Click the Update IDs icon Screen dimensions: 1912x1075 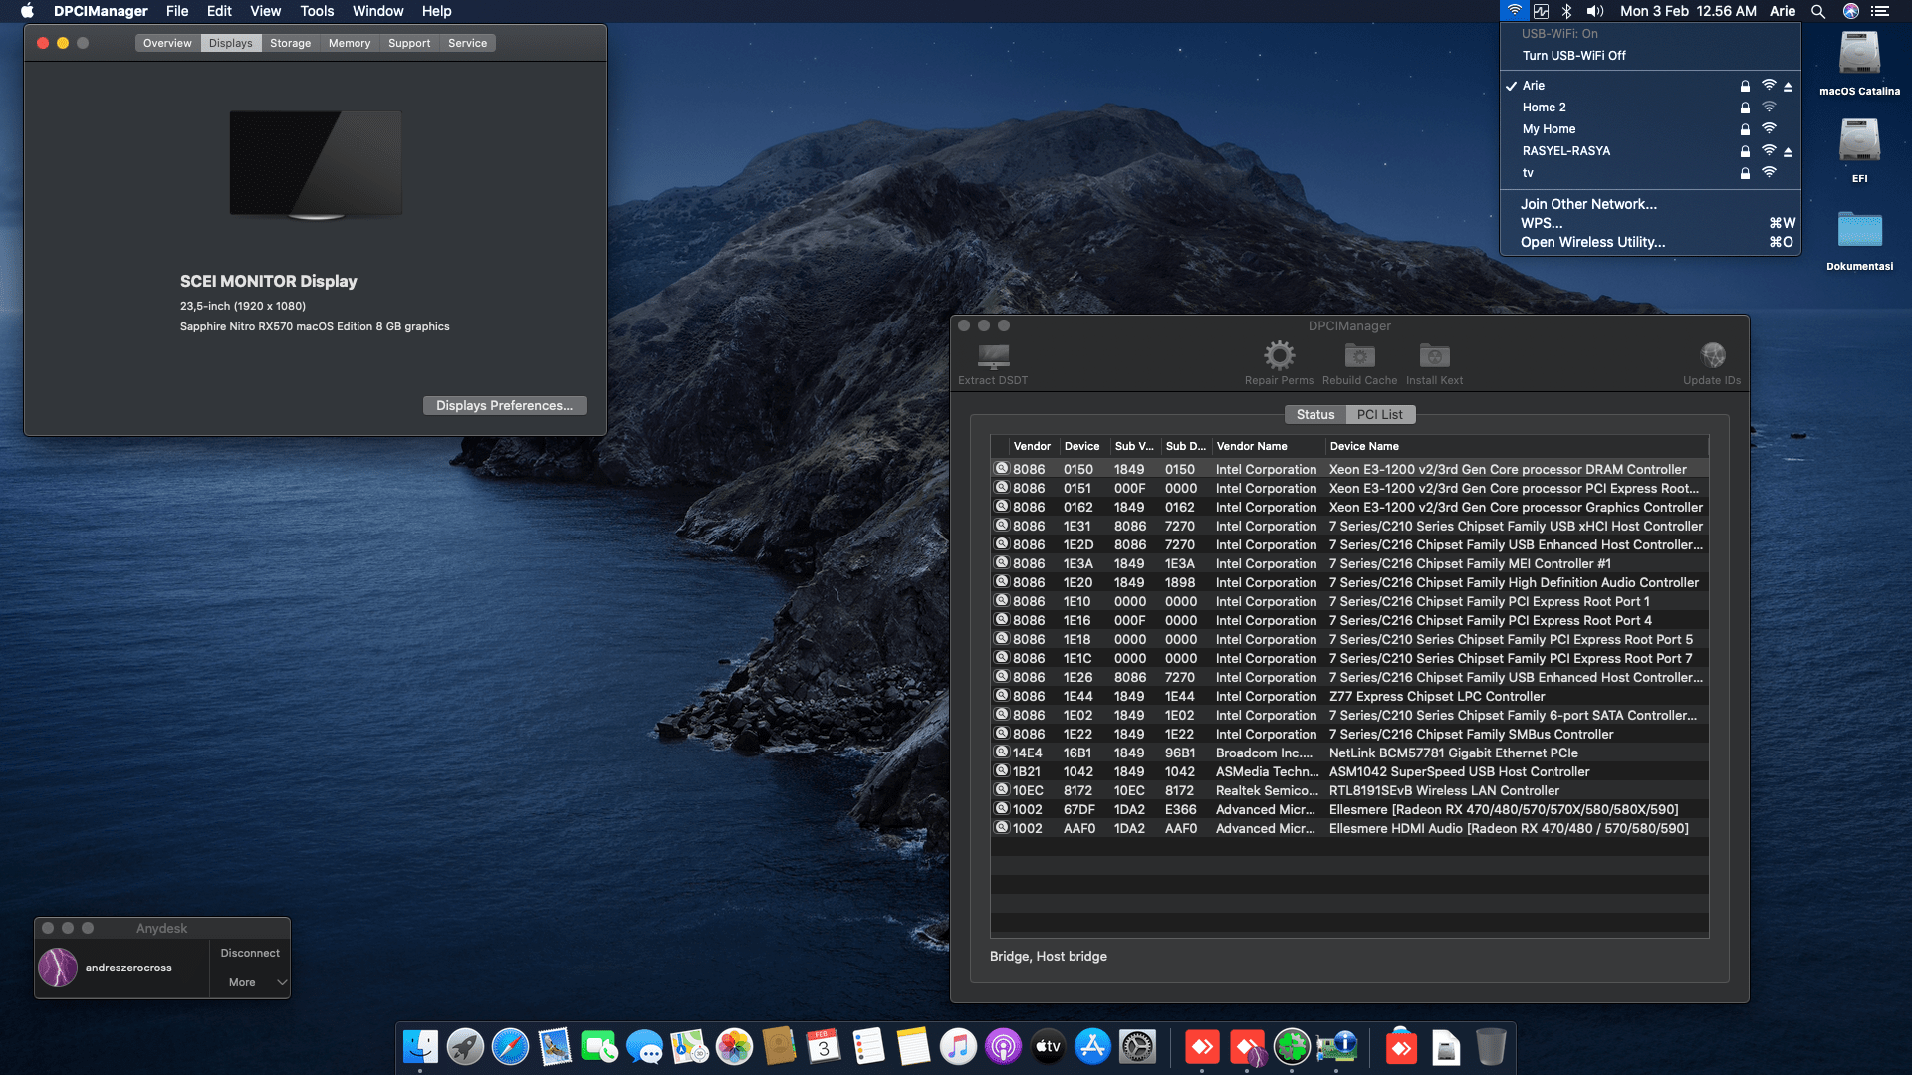click(x=1712, y=356)
